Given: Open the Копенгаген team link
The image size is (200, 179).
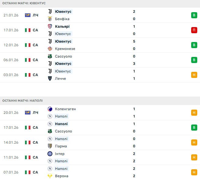Looking at the screenshot, I should pyautogui.click(x=65, y=109).
